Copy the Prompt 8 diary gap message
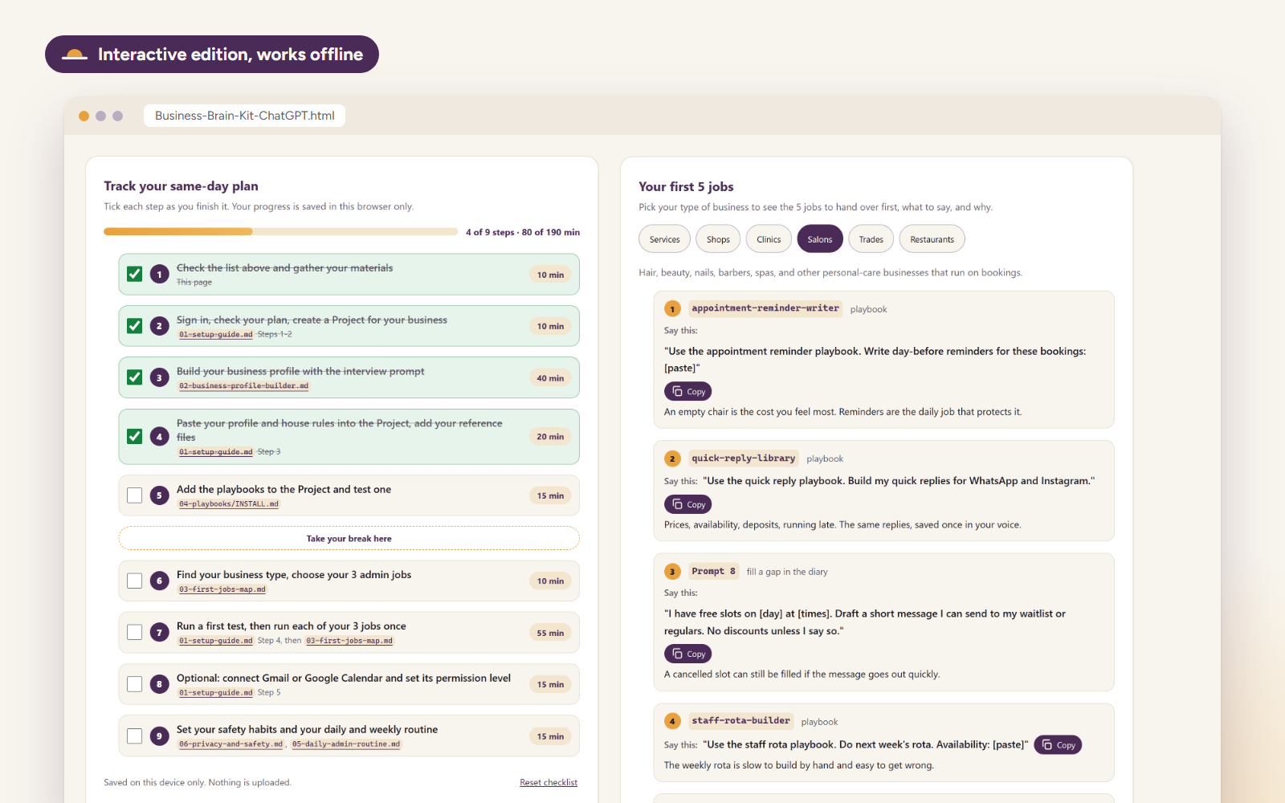The height and width of the screenshot is (803, 1285). [687, 654]
